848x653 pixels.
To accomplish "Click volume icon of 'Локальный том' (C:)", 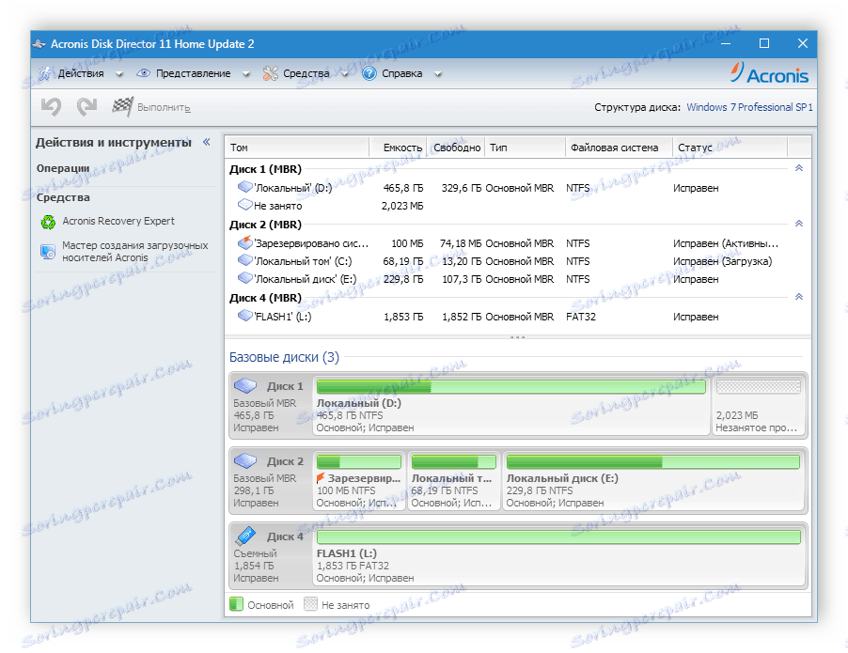I will click(245, 260).
